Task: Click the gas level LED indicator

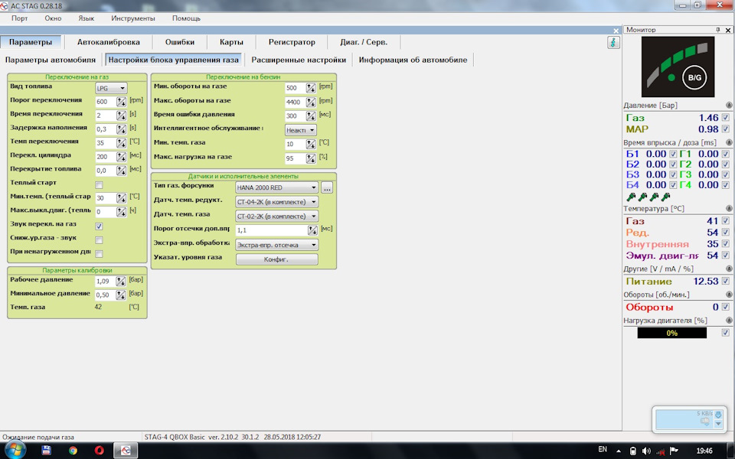Action: pyautogui.click(x=671, y=77)
